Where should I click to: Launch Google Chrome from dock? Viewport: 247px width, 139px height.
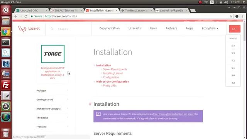(6, 32)
